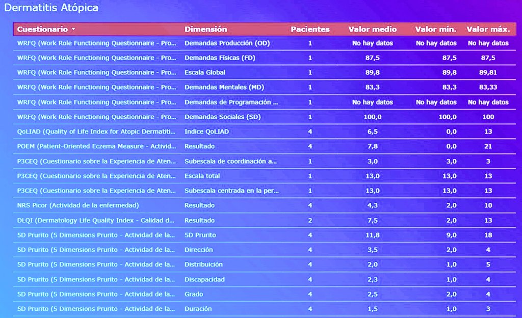Select the Grado dimension cell
Screen dimensions: 522x318
pos(194,294)
